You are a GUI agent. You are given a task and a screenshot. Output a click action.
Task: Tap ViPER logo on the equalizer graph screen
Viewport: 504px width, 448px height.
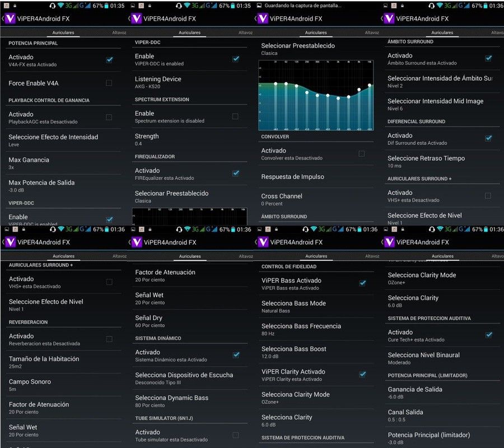[263, 18]
